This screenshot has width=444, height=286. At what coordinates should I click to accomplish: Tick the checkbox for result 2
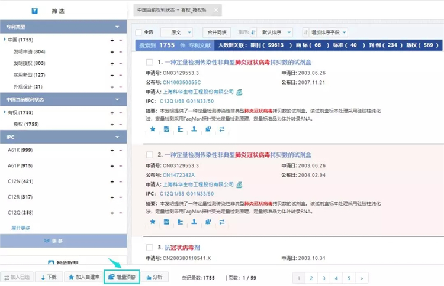(150, 155)
